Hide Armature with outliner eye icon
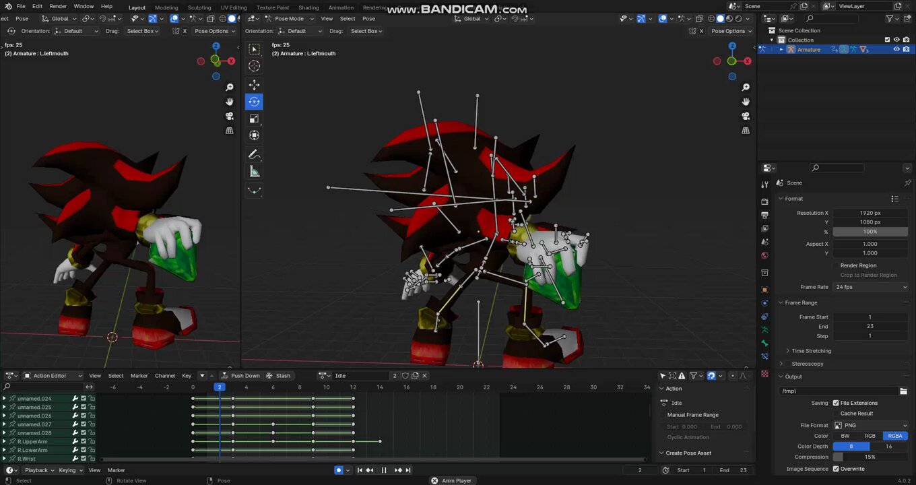This screenshot has width=916, height=485. click(x=896, y=49)
